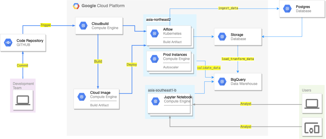This screenshot has width=326, height=139.
Task: Click the Google Cloud Platform title text
Action: 103,6
